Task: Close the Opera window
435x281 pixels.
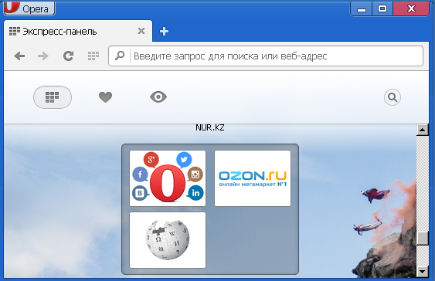Action: coord(411,8)
